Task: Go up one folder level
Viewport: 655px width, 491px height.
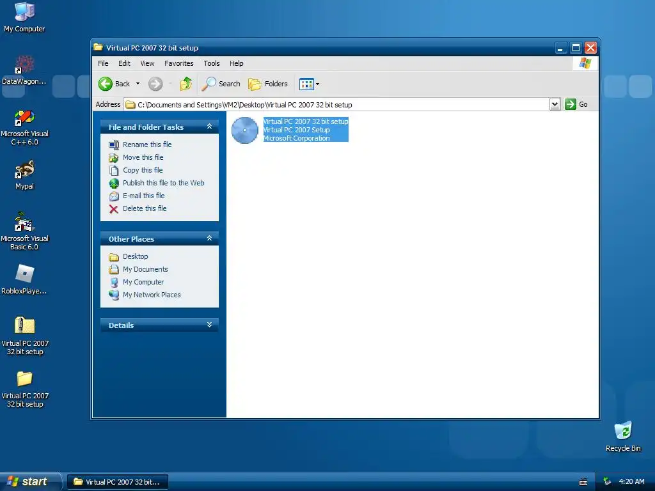Action: tap(186, 84)
